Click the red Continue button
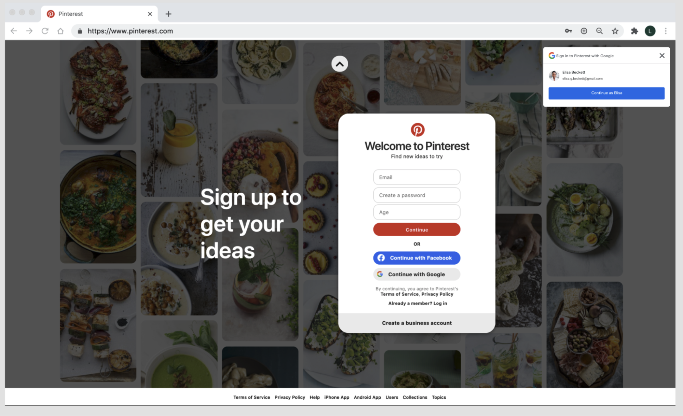The width and height of the screenshot is (683, 416). click(x=416, y=229)
